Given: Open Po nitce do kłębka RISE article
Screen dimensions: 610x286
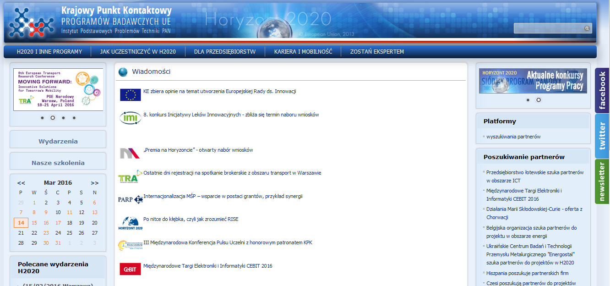Looking at the screenshot, I should click(191, 219).
